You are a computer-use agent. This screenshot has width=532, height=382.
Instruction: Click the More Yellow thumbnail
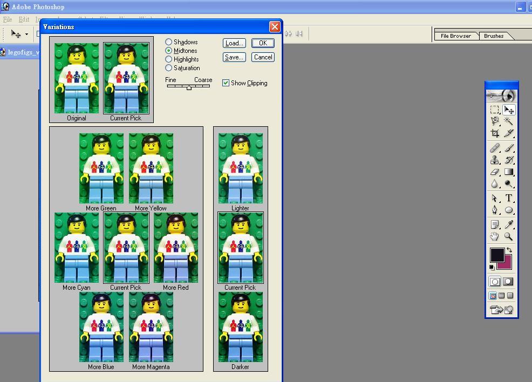151,168
